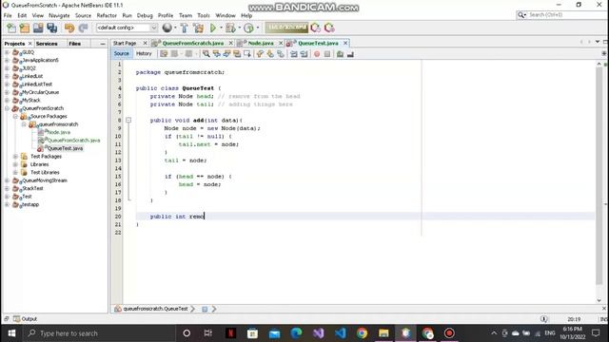The image size is (609, 342).
Task: Go to the Next Bookmark icon
Action: tap(270, 54)
